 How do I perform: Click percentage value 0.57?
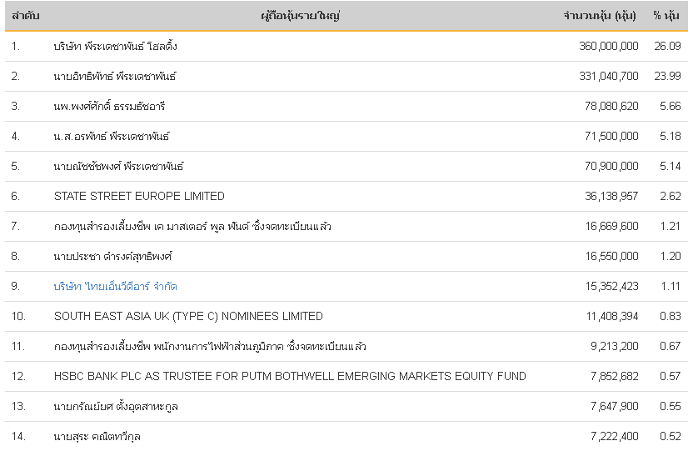point(670,376)
